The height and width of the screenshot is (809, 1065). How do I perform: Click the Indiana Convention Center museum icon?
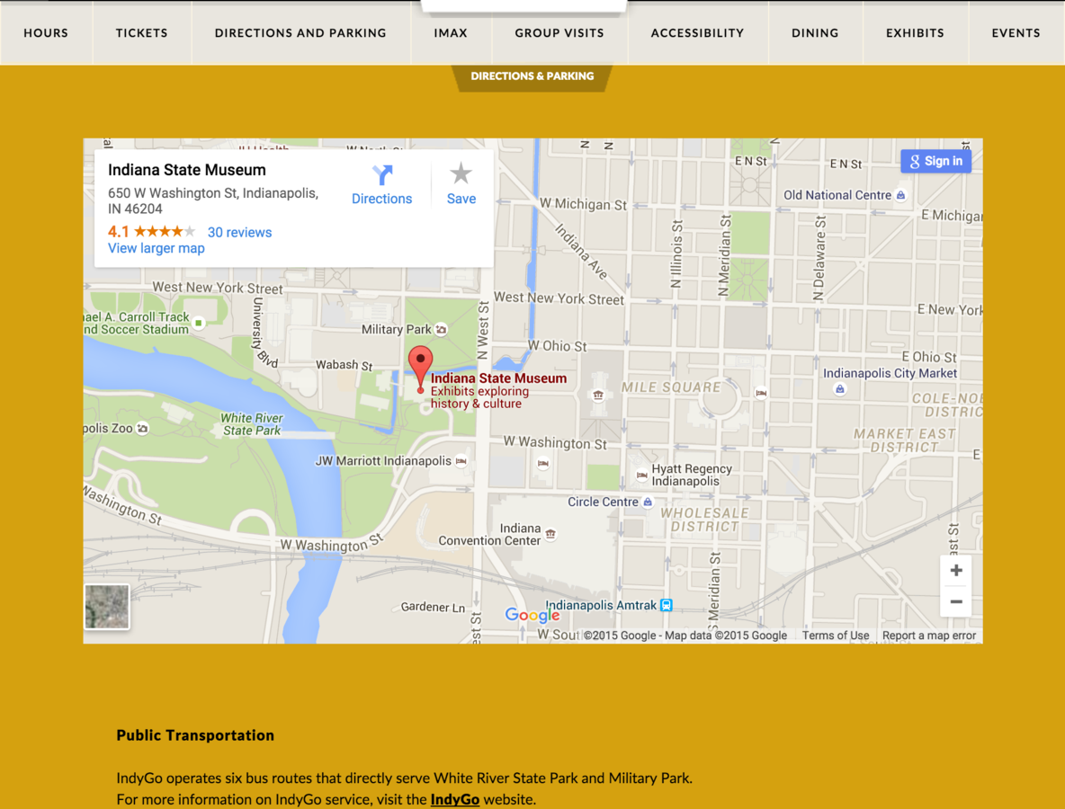coord(550,534)
